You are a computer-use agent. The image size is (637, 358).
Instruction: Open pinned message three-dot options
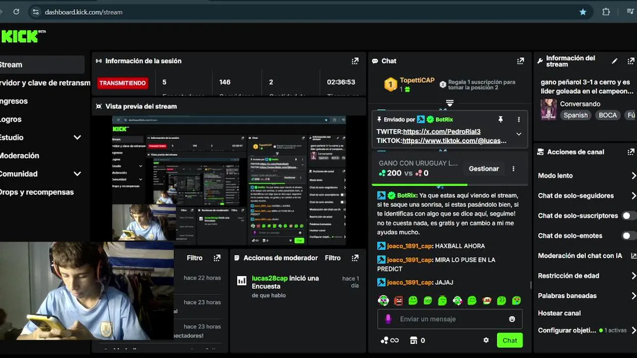[519, 119]
